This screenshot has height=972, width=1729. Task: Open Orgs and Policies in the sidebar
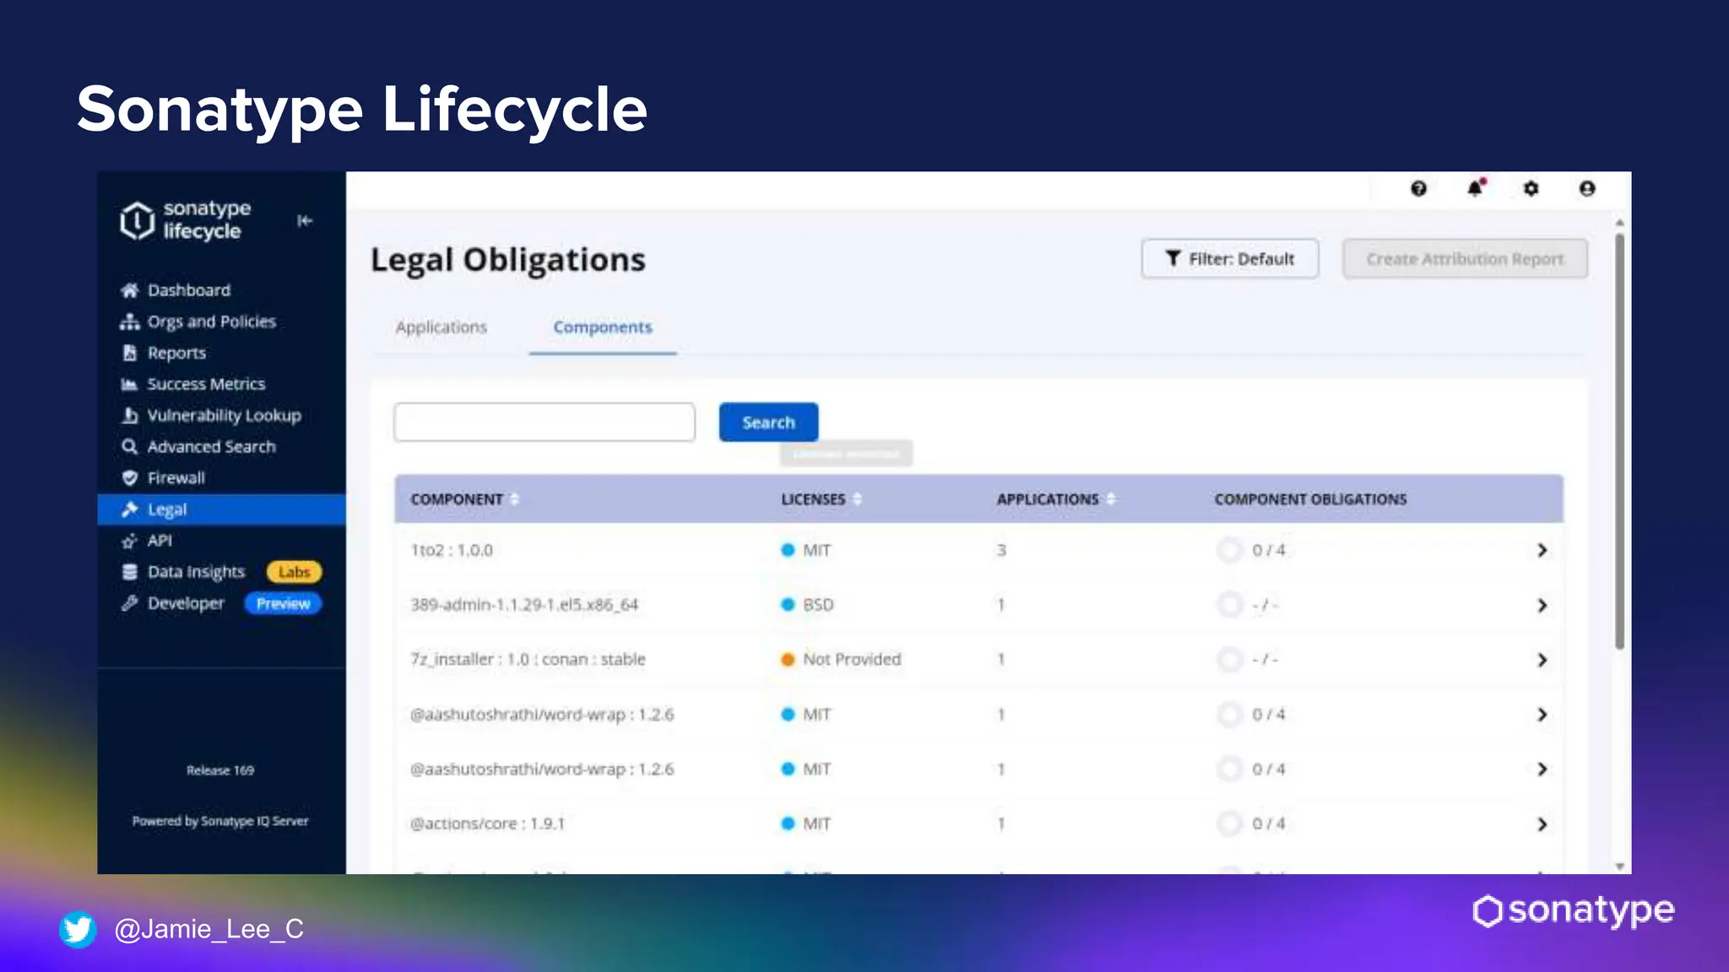coord(211,321)
